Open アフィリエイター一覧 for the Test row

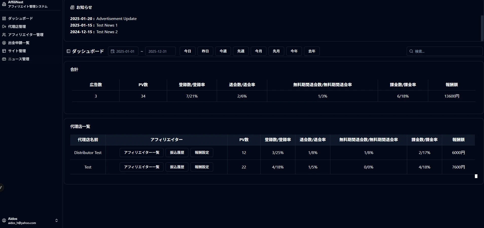pyautogui.click(x=142, y=167)
